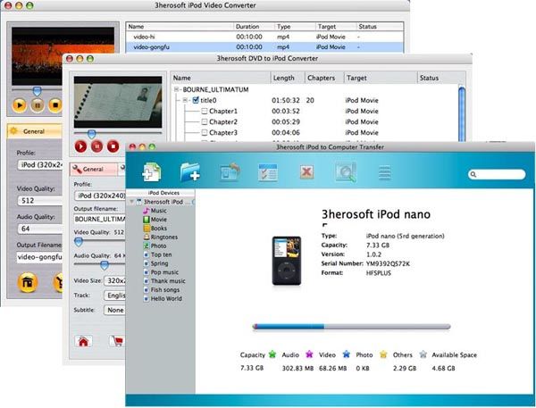Click Length column header in DVD to iPod Converter
Image resolution: width=536 pixels, height=408 pixels.
288,78
